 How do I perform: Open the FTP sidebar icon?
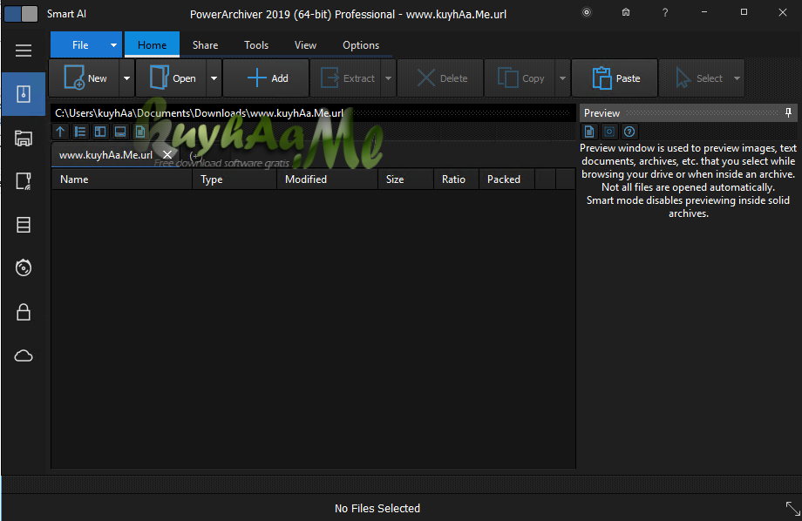[x=24, y=181]
